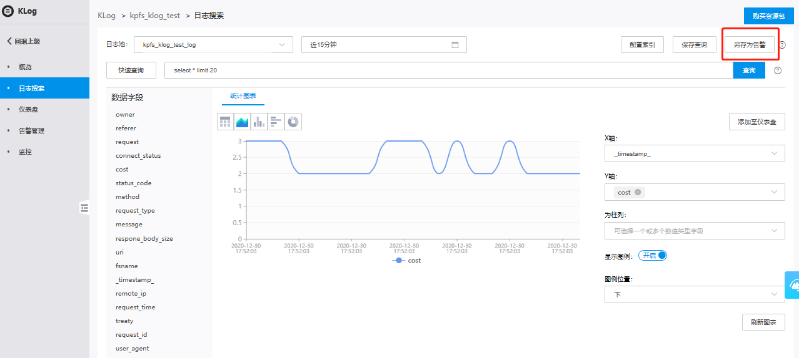
Task: Choose the vertical bar chart icon
Action: tap(259, 122)
